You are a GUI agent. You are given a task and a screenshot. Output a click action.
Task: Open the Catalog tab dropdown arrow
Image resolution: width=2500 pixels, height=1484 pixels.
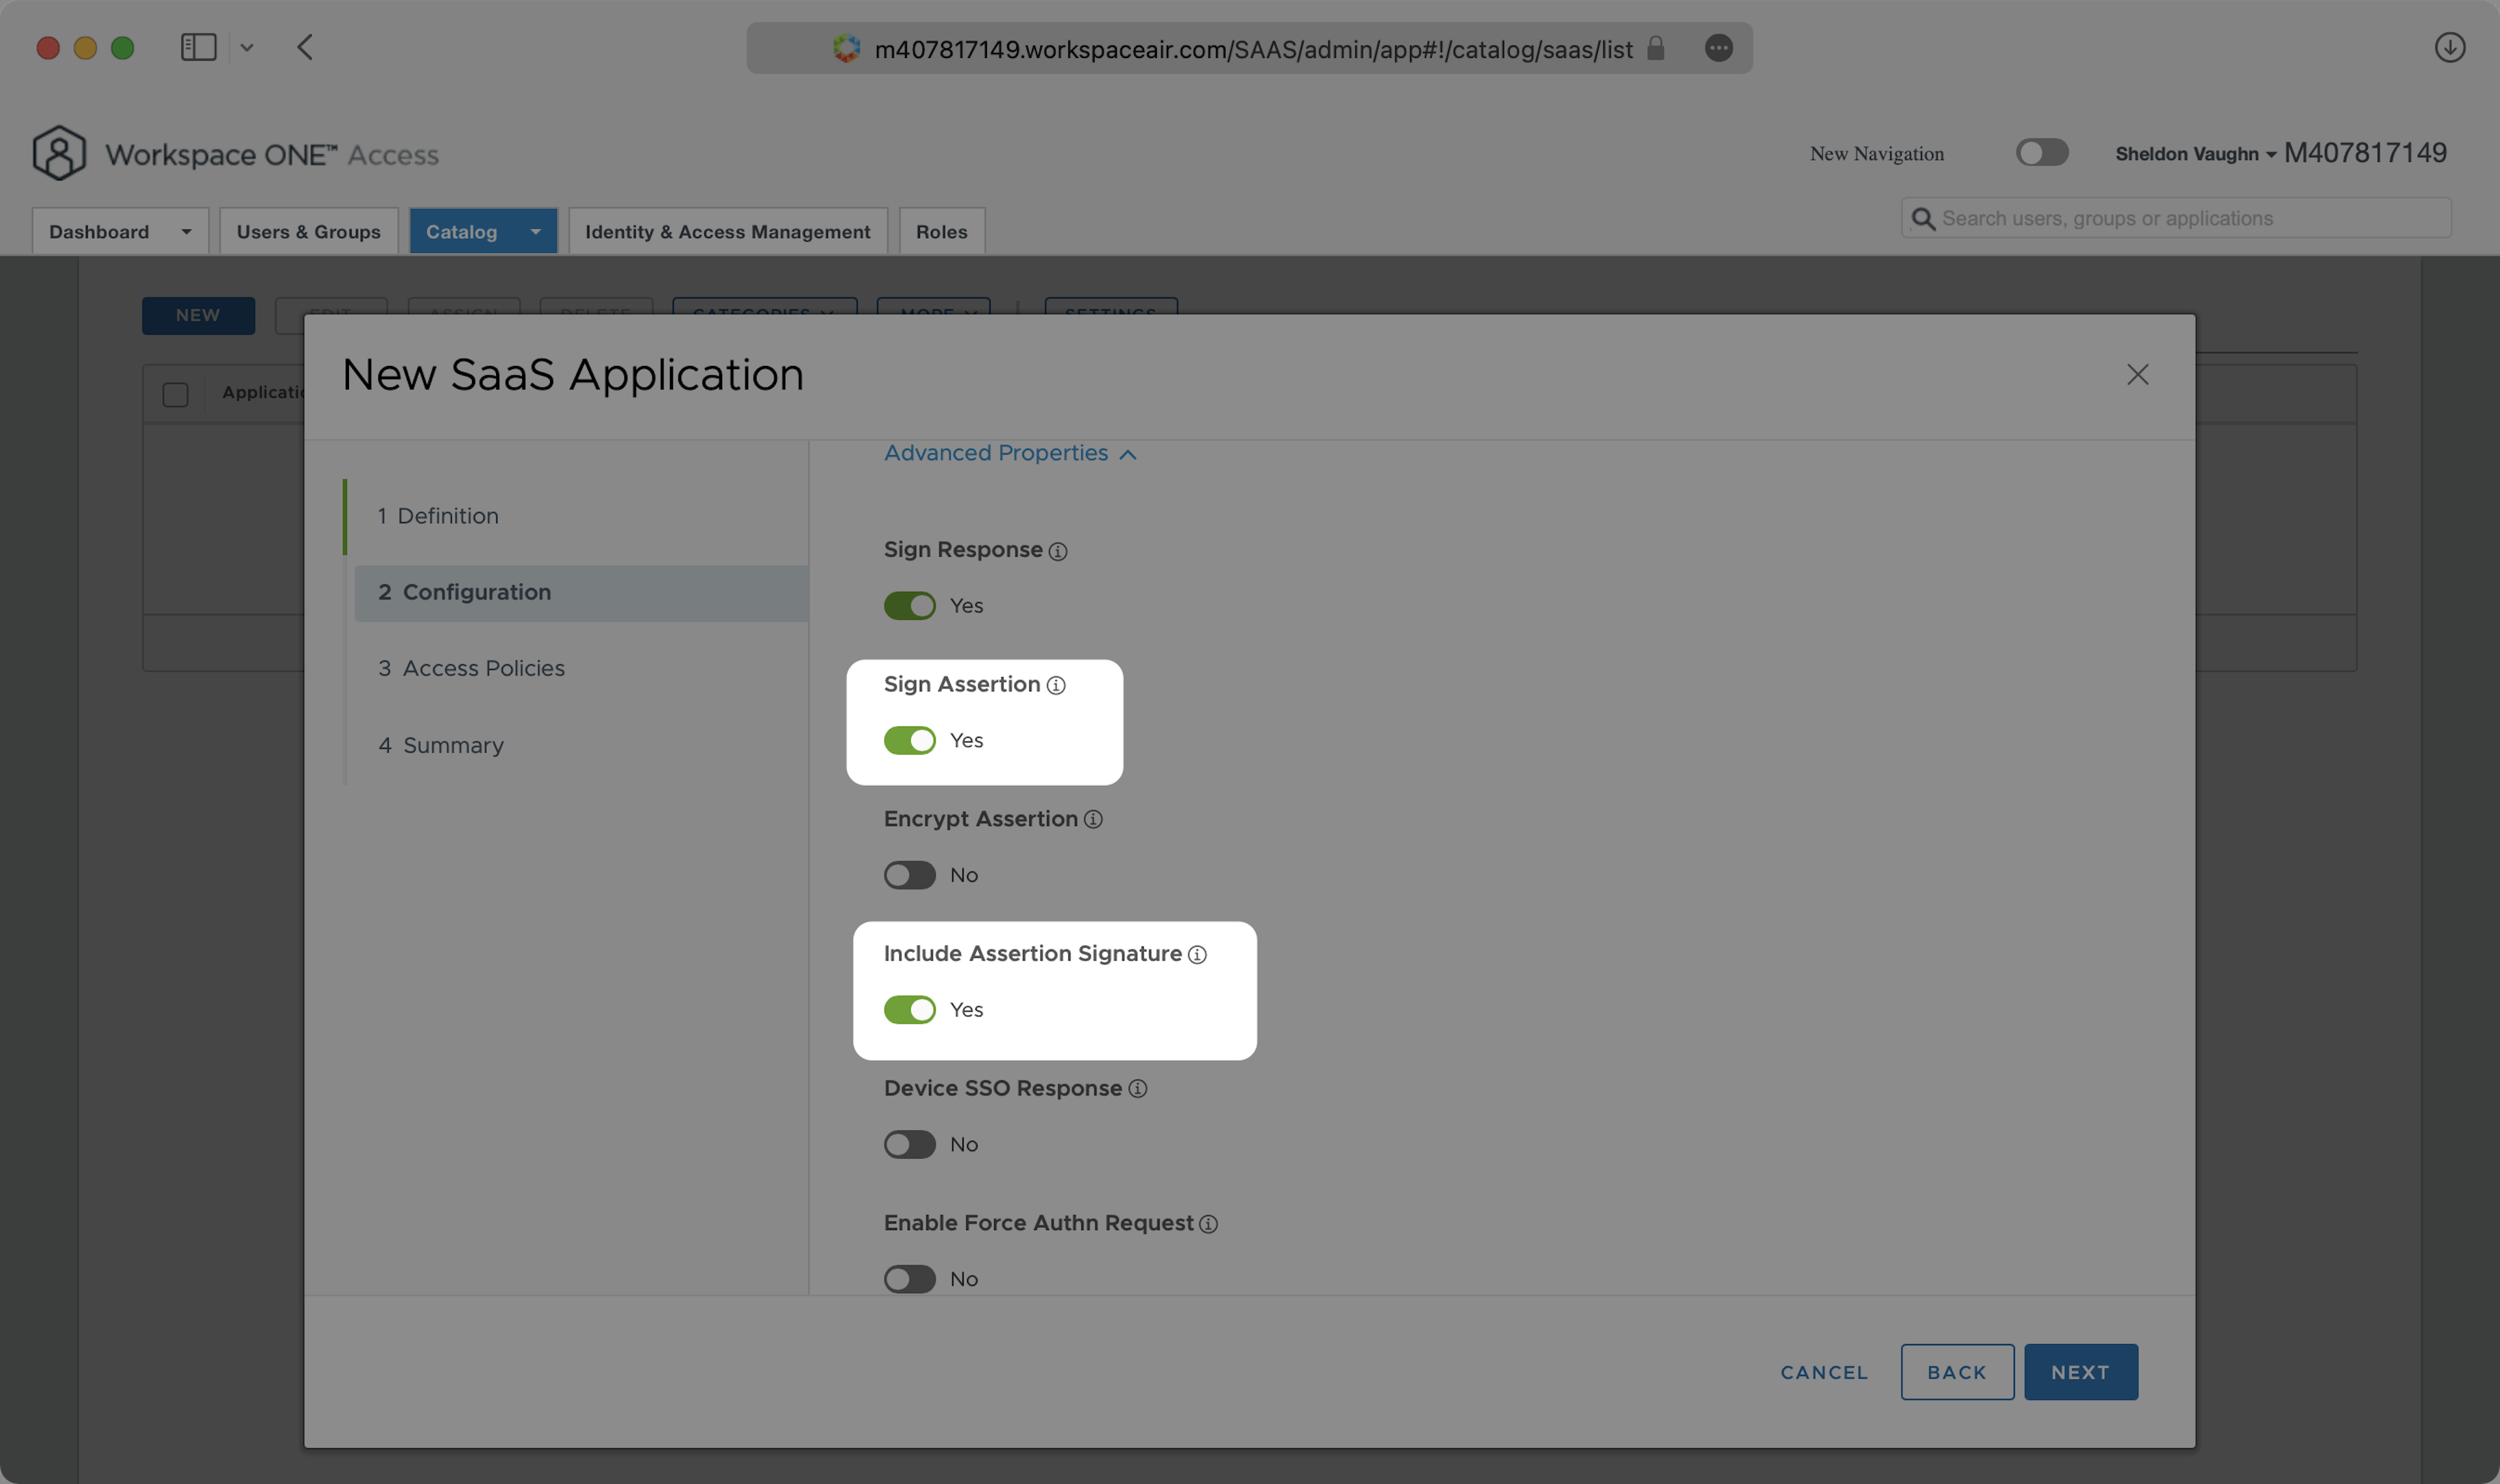tap(536, 232)
